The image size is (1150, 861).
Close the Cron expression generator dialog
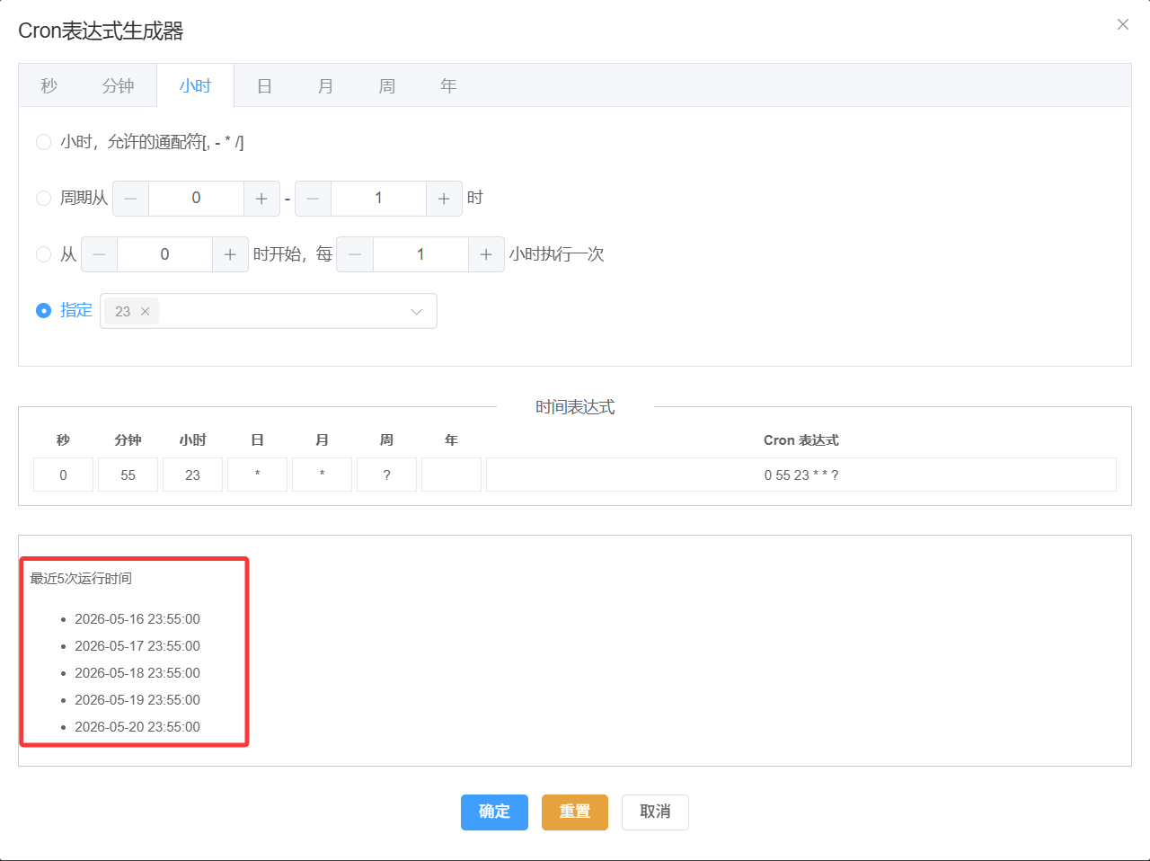1123,24
